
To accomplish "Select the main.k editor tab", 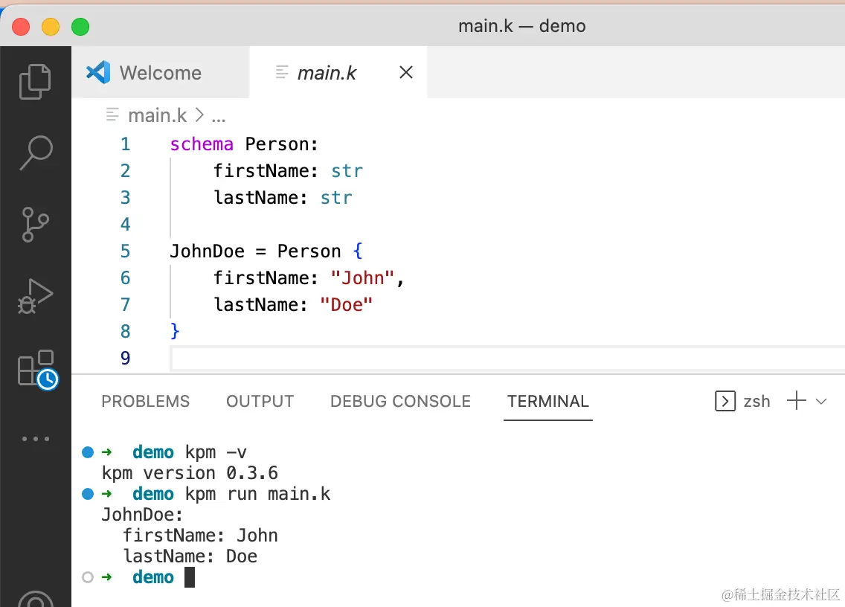I will 338,72.
